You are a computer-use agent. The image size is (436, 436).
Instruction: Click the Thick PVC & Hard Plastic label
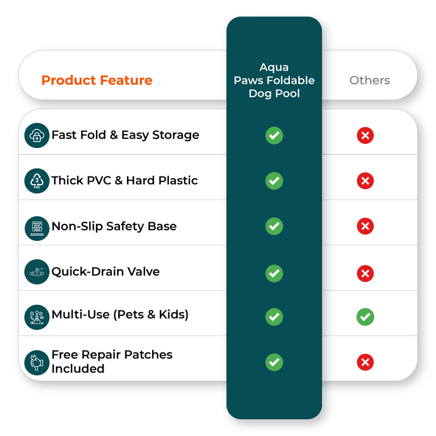[x=125, y=180]
